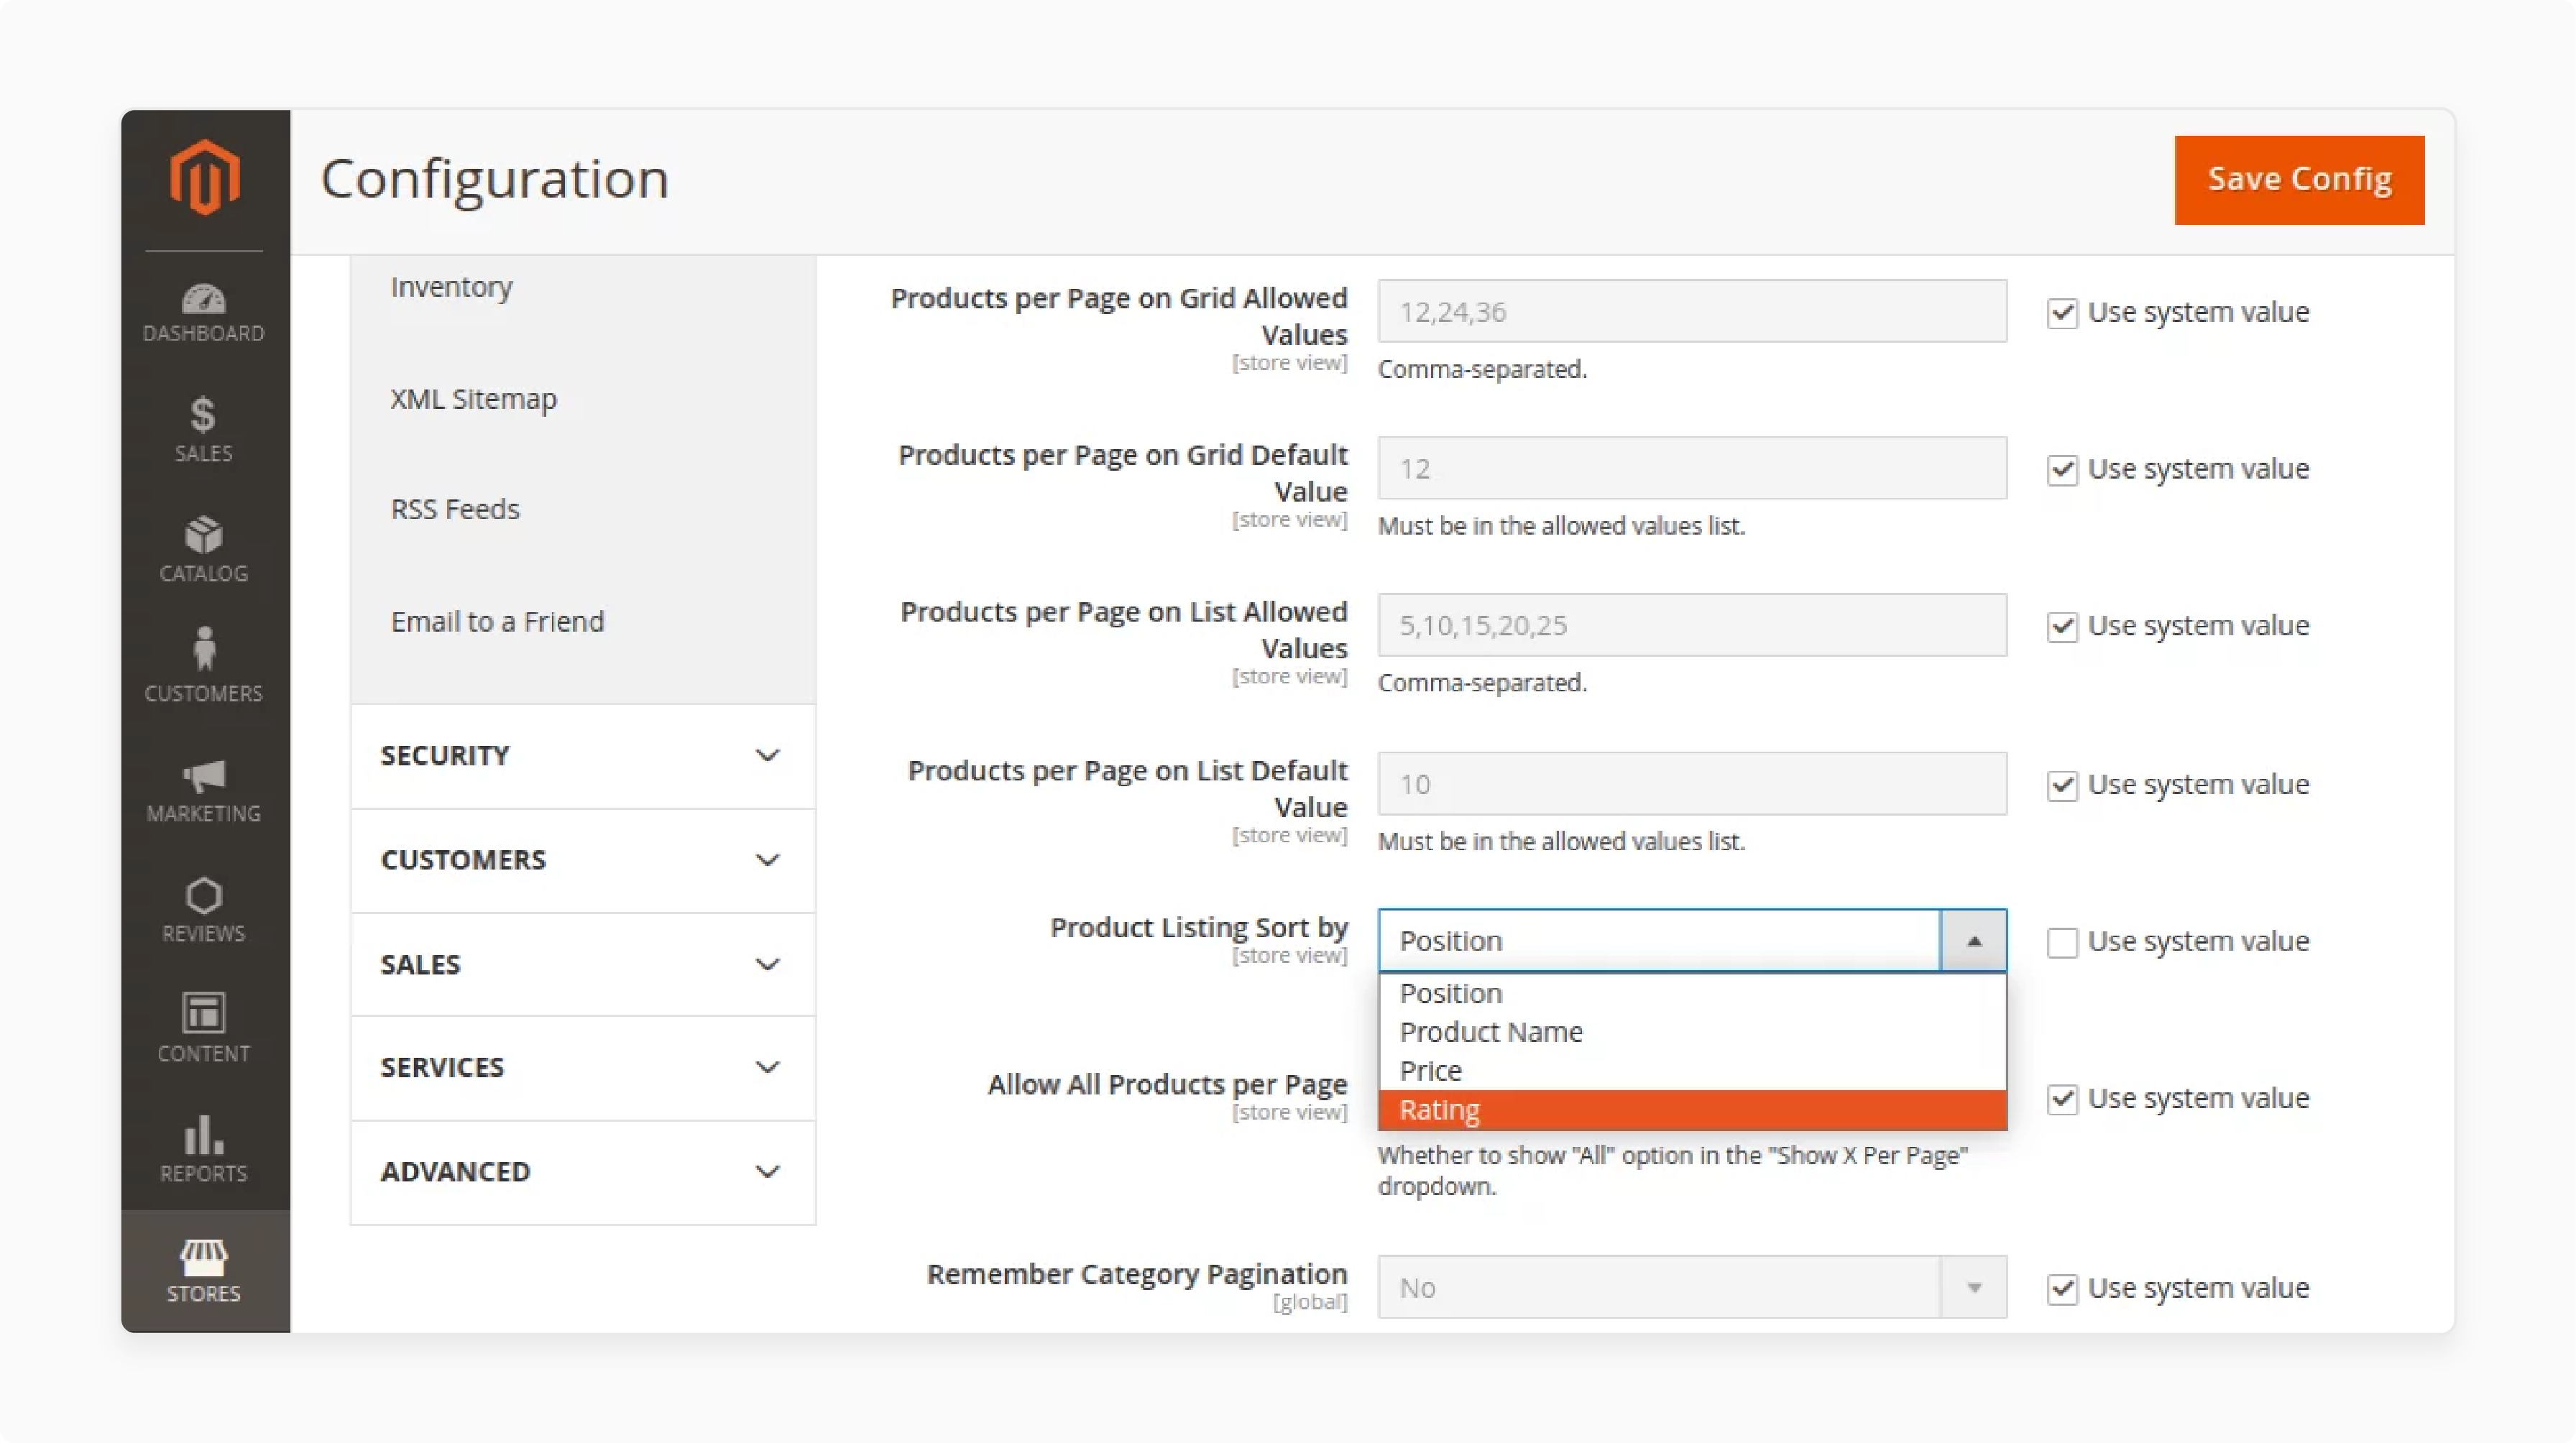Expand the Services section
Image resolution: width=2576 pixels, height=1443 pixels.
[x=582, y=1066]
